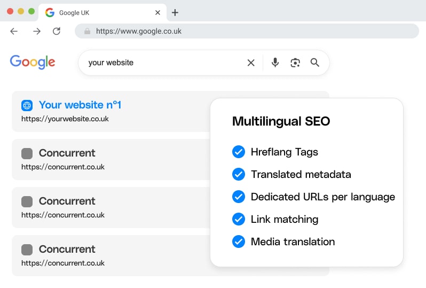Click the https://yourwebsite.co.uk URL
The width and height of the screenshot is (426, 288).
65,119
